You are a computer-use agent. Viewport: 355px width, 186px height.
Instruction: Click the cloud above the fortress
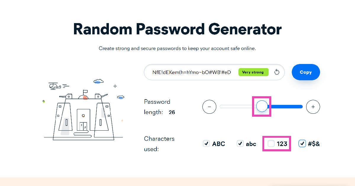tap(99, 81)
